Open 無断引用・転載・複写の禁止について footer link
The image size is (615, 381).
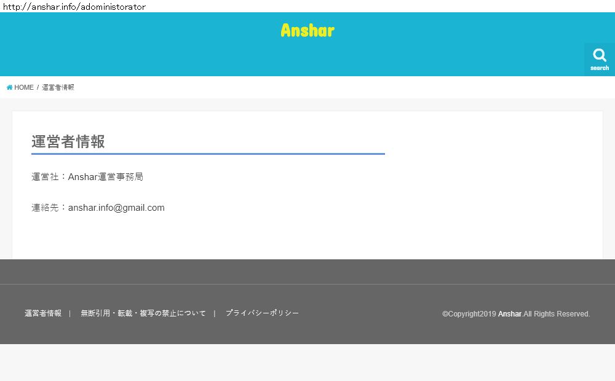[x=143, y=313]
